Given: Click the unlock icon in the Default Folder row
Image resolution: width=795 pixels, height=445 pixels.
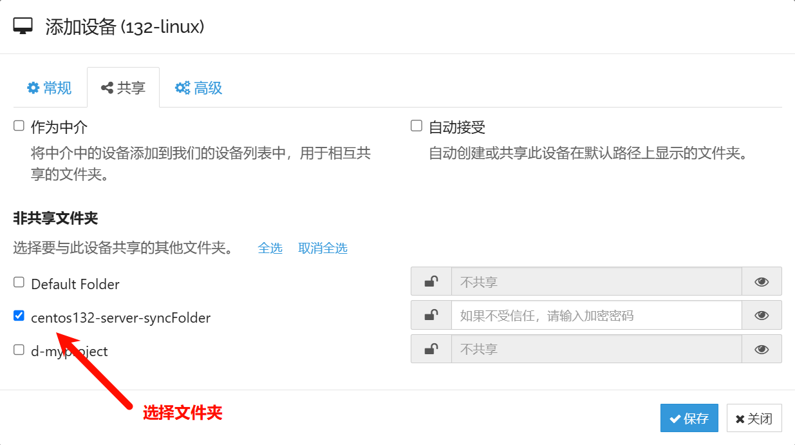Looking at the screenshot, I should (x=431, y=281).
